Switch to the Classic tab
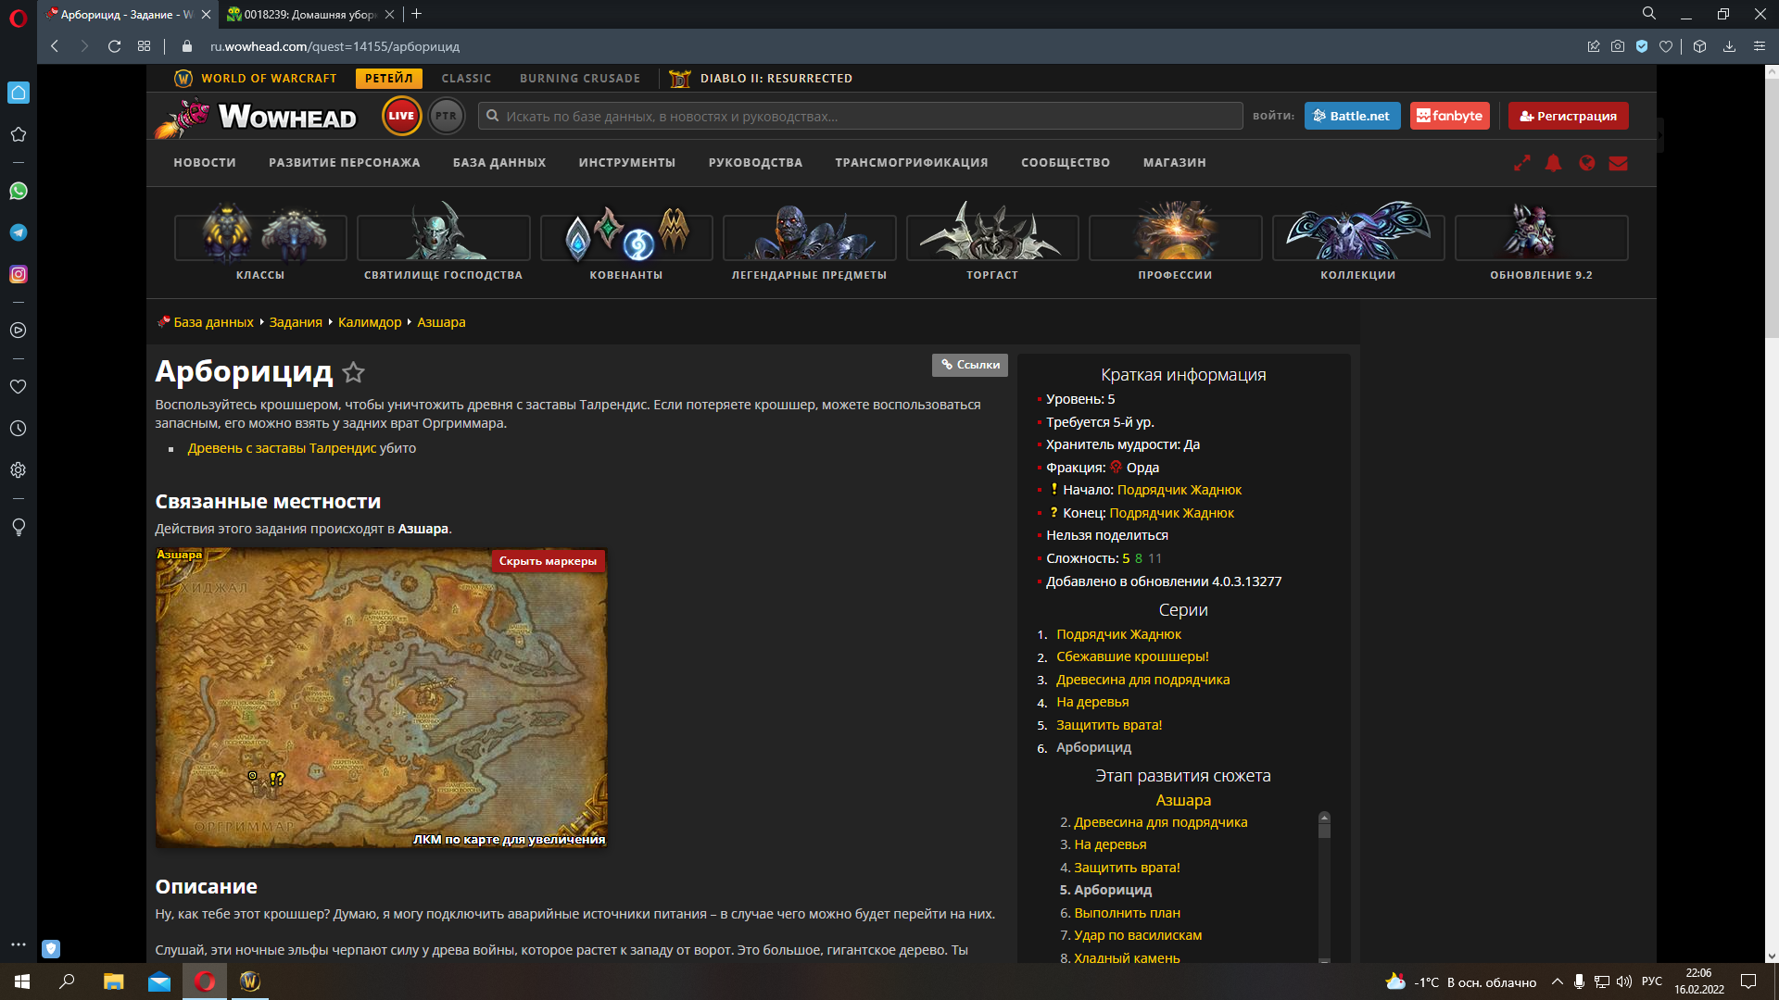 coord(466,79)
